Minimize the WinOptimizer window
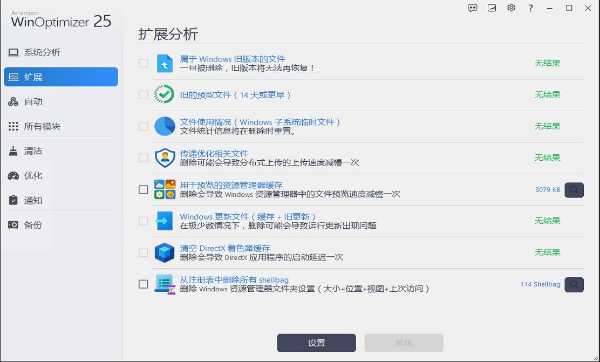Screen dimensions: 600x362 click(550, 8)
